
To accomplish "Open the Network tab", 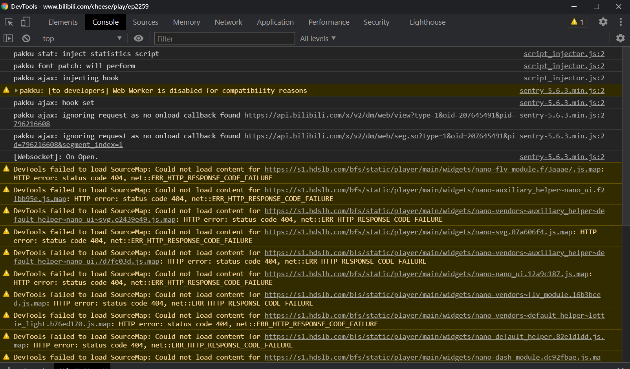I will coord(228,22).
